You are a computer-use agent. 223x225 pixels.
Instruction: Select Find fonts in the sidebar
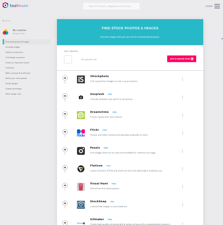click(10, 68)
